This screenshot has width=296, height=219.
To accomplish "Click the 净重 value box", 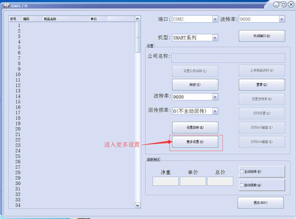I will (165, 181).
